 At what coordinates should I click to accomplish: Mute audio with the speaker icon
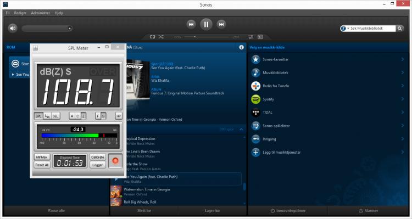point(13,28)
